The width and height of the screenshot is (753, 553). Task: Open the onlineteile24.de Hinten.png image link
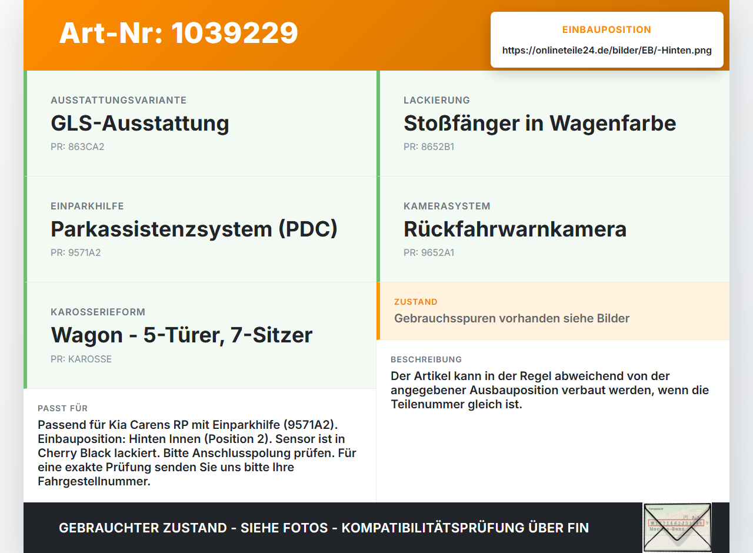(607, 51)
